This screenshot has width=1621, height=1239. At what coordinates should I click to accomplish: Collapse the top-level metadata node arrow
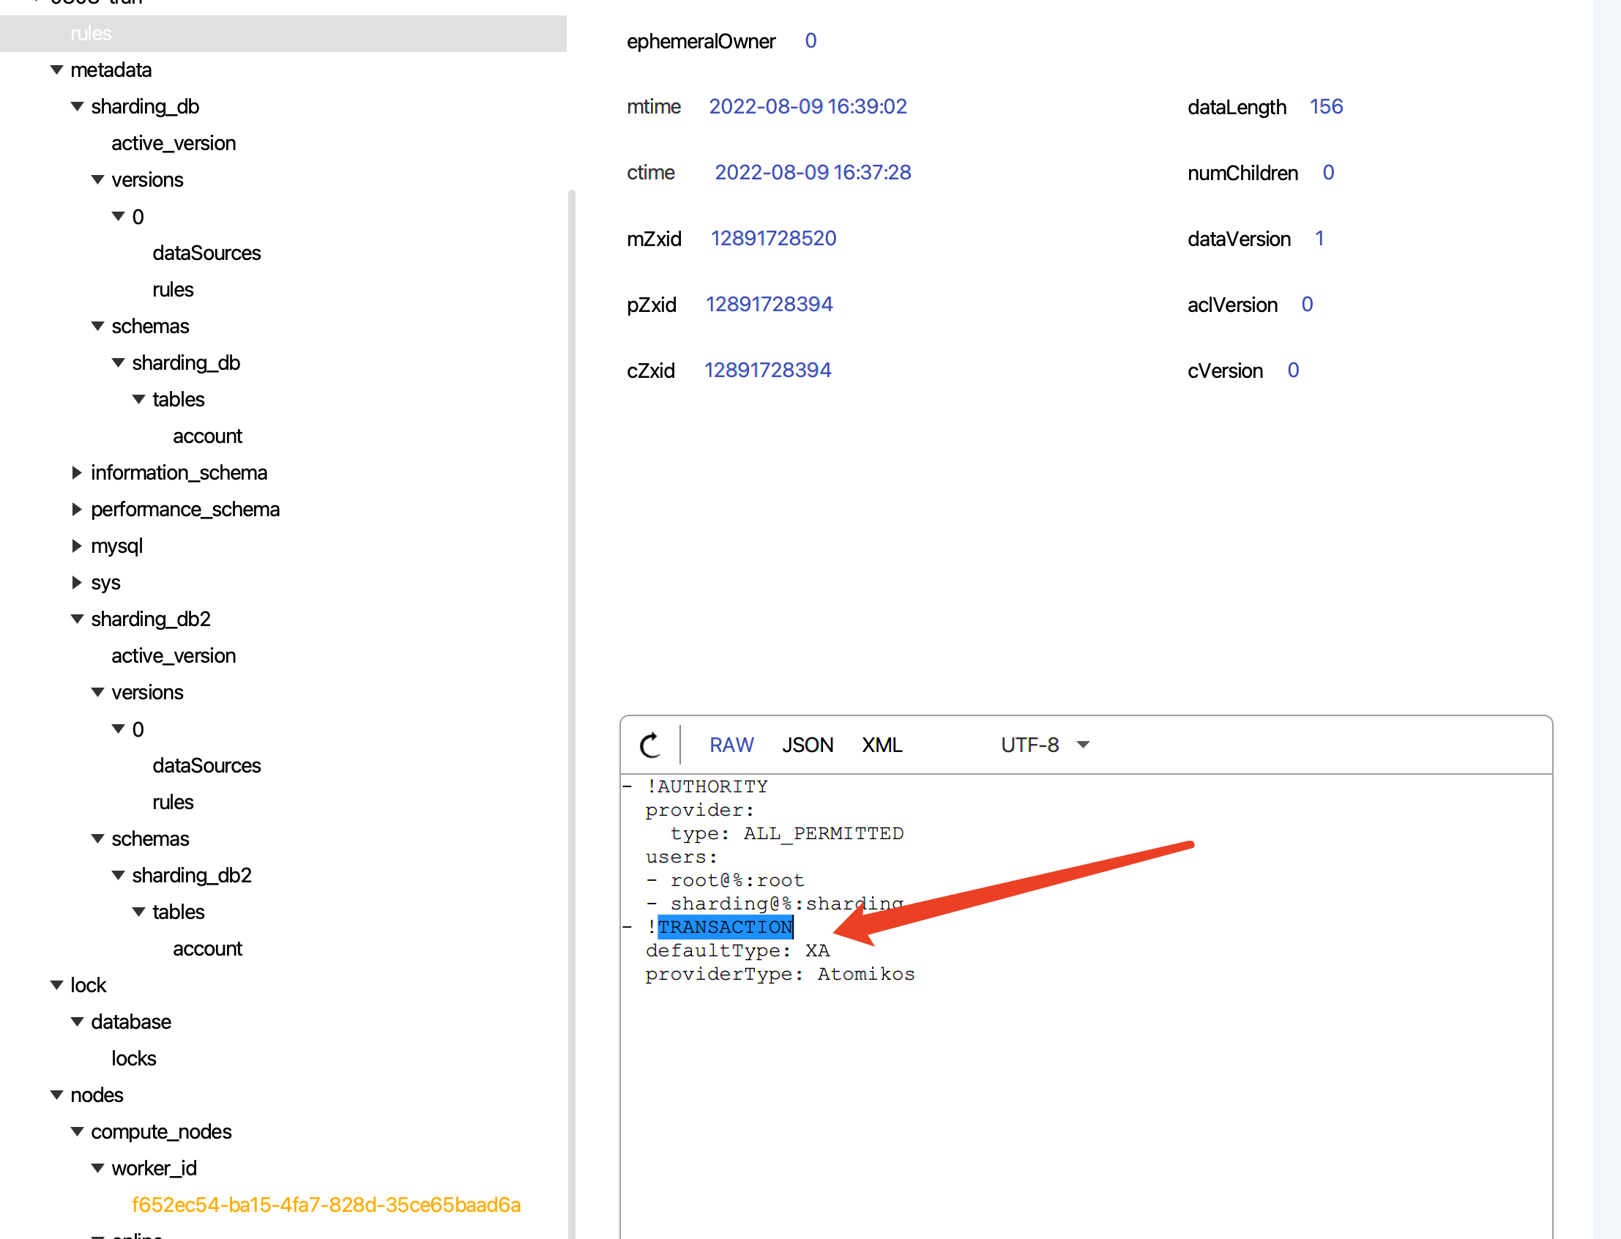(x=57, y=70)
